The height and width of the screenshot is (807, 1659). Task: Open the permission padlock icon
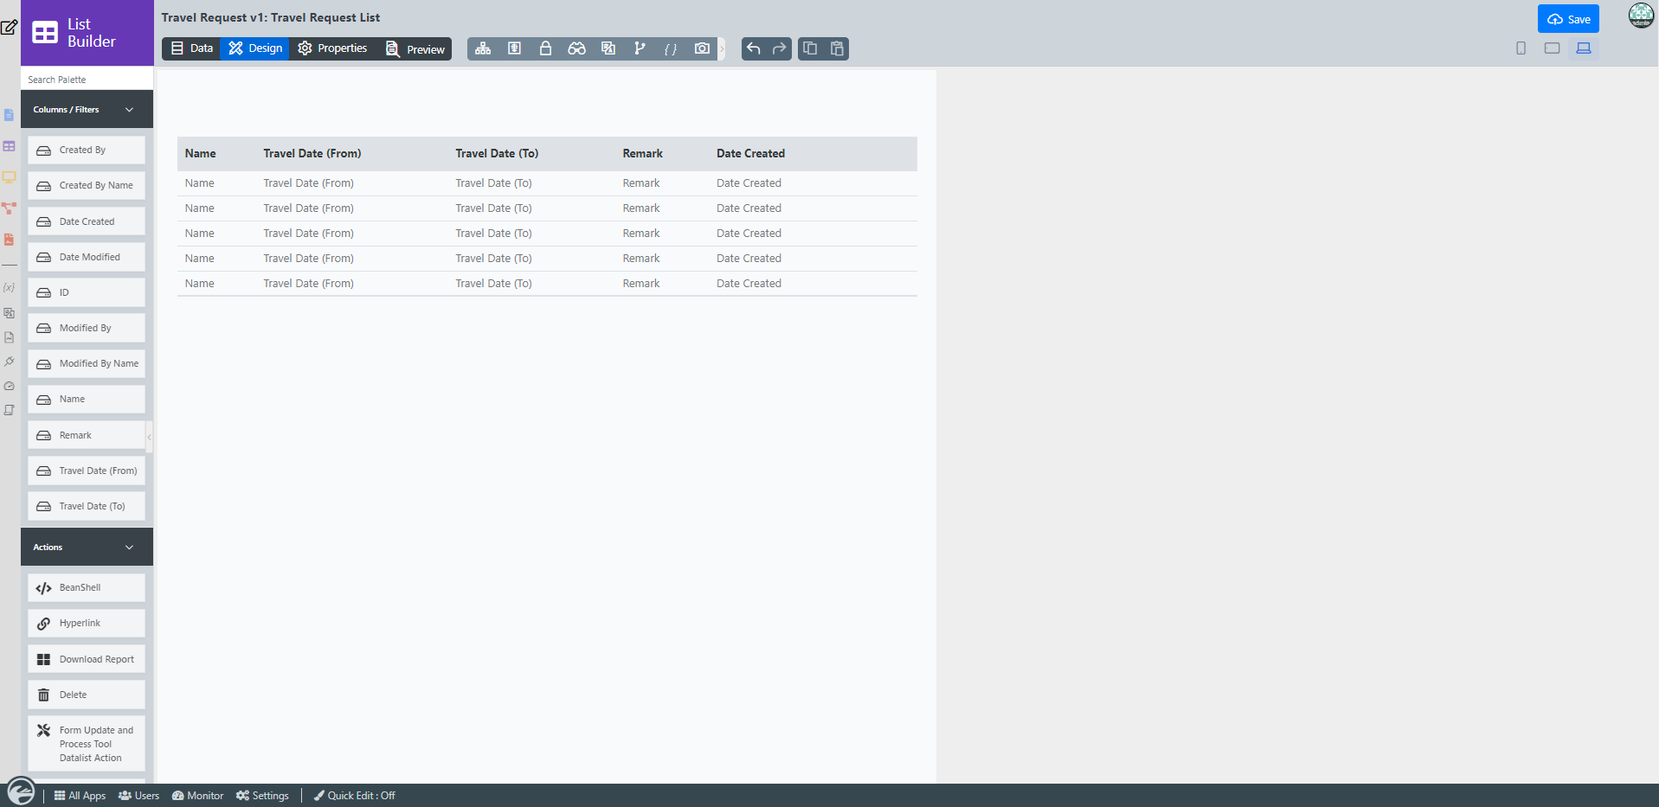click(545, 48)
